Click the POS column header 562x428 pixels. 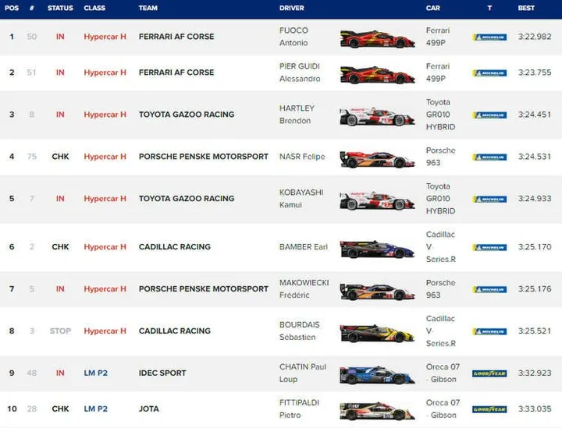point(12,8)
